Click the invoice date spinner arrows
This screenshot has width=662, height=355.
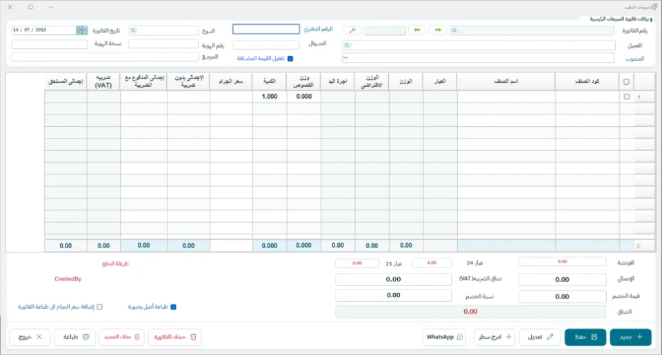[x=79, y=30]
